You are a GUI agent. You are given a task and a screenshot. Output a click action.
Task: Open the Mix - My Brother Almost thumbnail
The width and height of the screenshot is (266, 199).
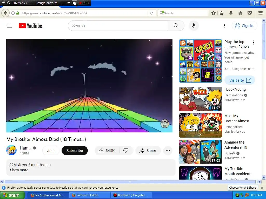[200, 125]
